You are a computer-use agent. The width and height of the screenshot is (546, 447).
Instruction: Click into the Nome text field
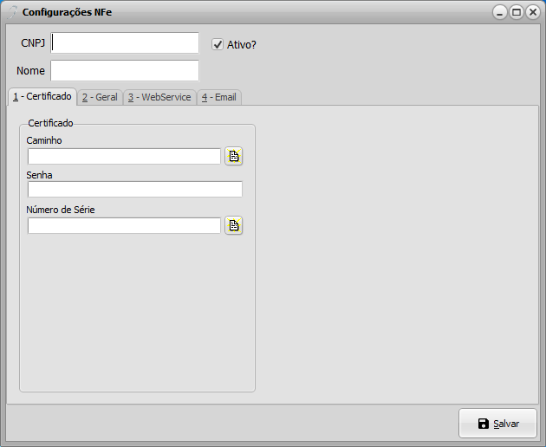[x=125, y=70]
